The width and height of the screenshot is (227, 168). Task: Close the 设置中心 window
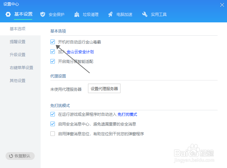pyautogui.click(x=222, y=5)
